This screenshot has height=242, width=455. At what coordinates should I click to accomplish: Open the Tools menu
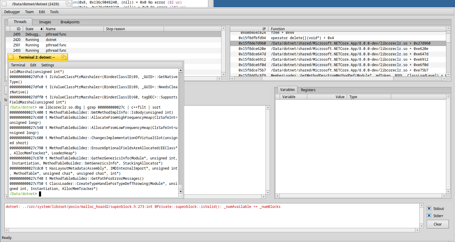click(54, 12)
